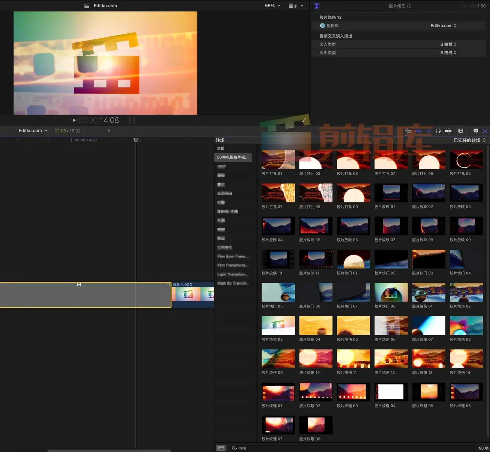The width and height of the screenshot is (490, 452).
Task: Click the search magnifier icon below the browser
Action: point(235,448)
